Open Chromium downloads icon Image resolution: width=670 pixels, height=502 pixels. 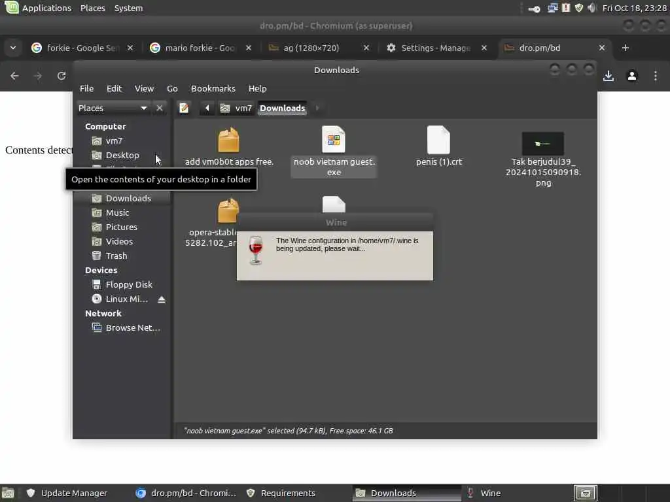point(608,76)
